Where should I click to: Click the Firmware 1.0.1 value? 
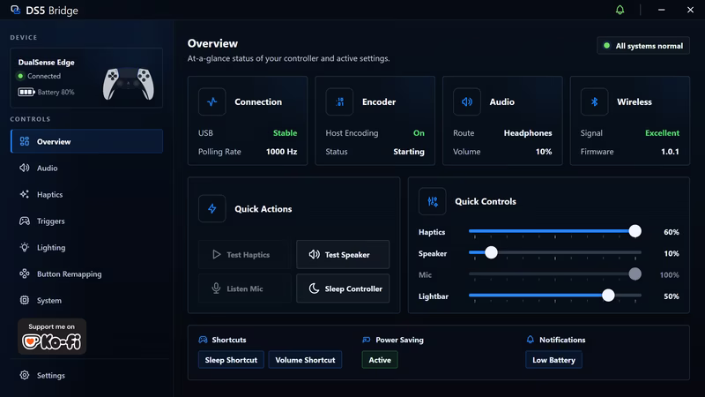(670, 152)
